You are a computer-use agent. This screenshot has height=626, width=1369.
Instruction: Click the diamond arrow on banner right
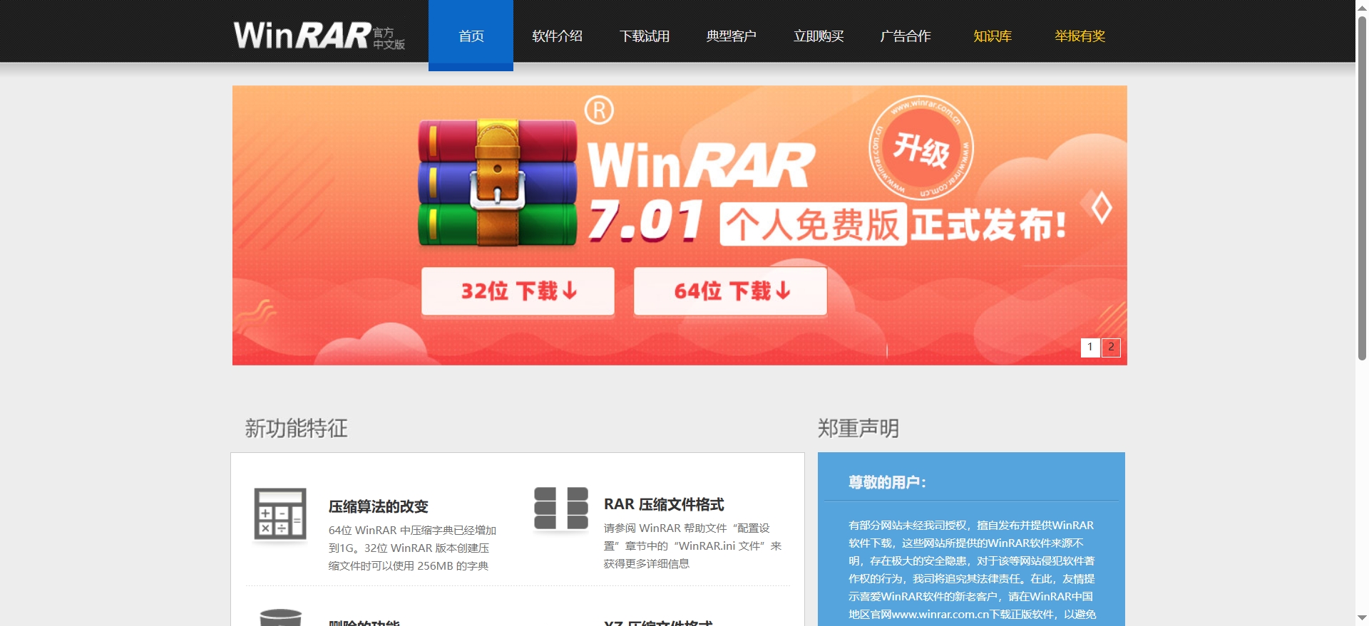point(1102,208)
